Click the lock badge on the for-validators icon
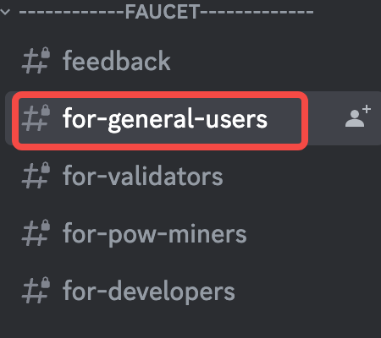The image size is (381, 338). [46, 167]
